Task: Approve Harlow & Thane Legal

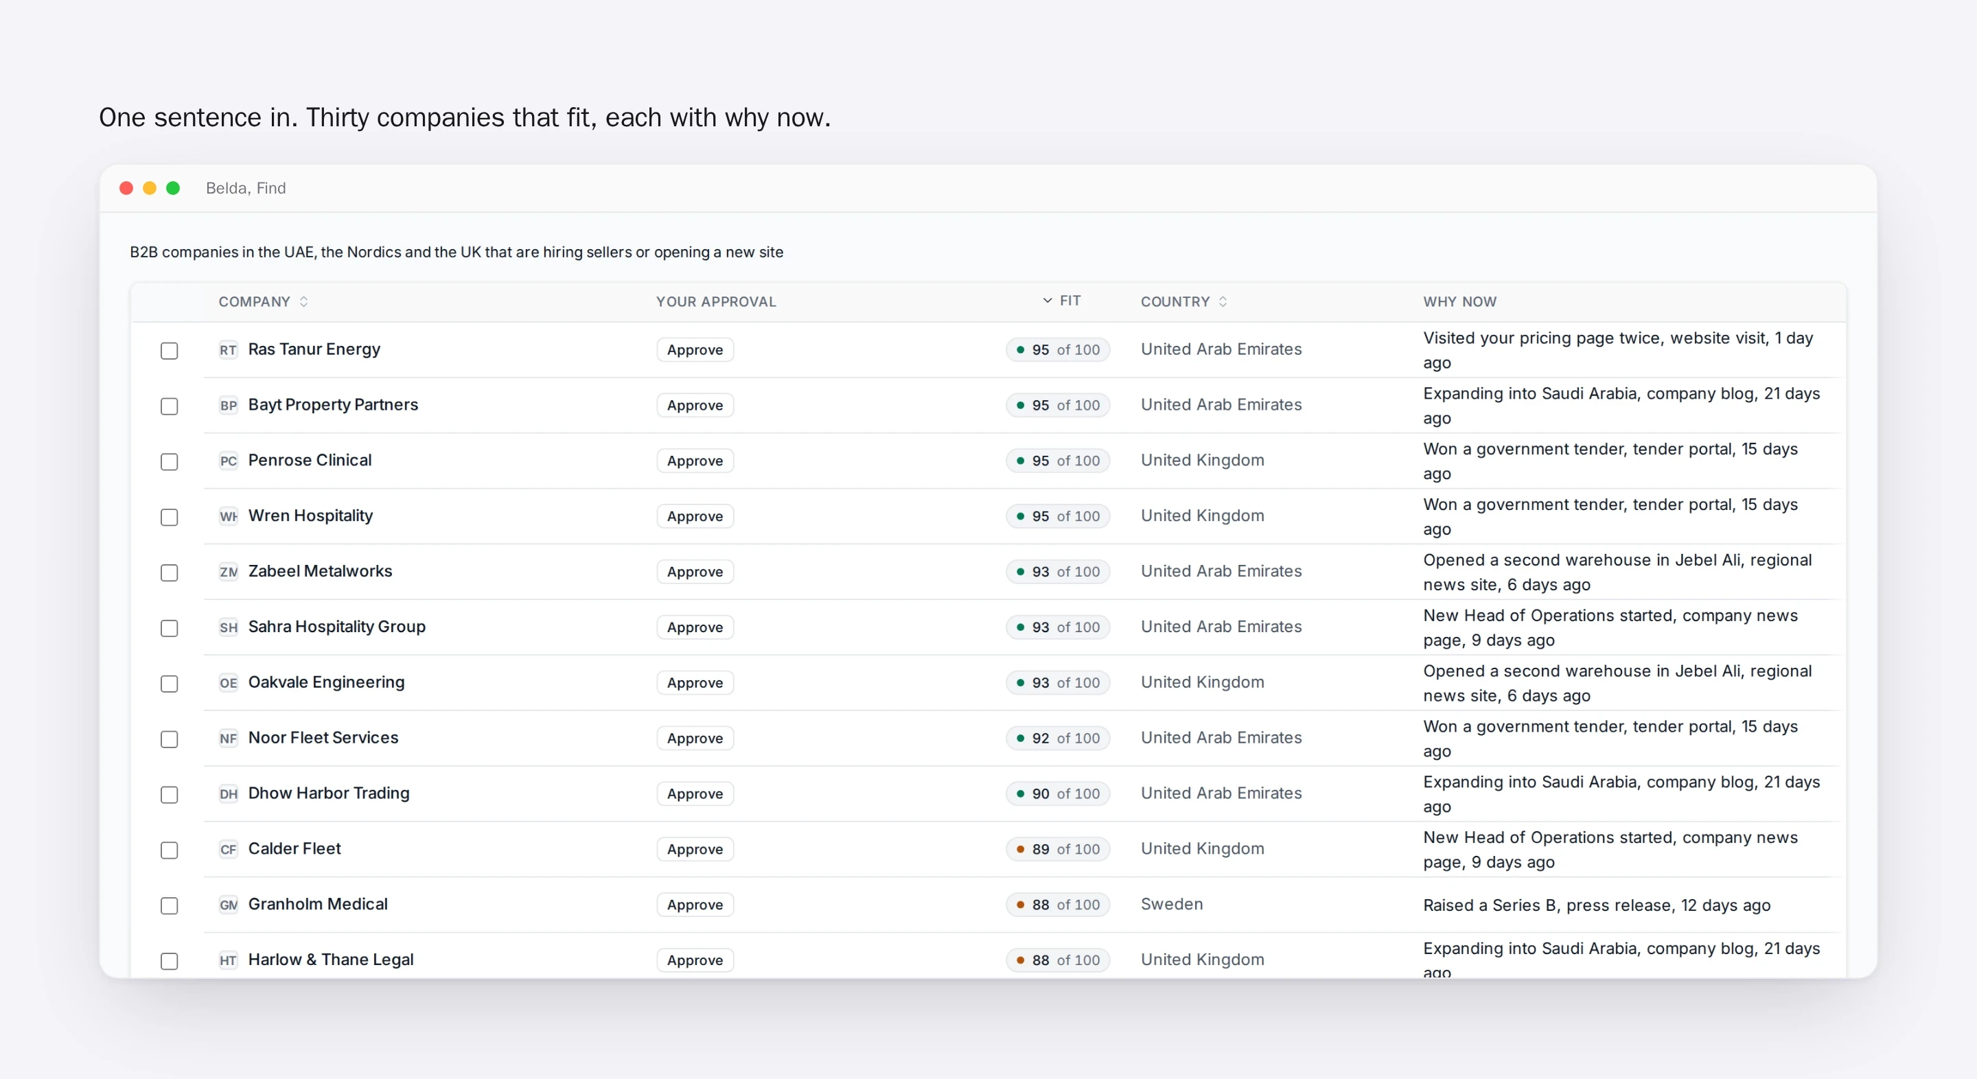Action: [695, 960]
